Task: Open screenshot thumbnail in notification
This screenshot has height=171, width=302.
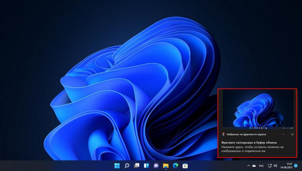Action: [258, 109]
